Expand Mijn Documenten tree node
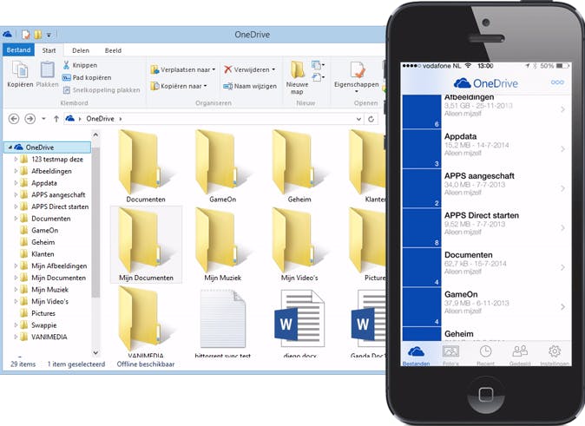Viewport: 585px width, 426px height. click(x=16, y=278)
